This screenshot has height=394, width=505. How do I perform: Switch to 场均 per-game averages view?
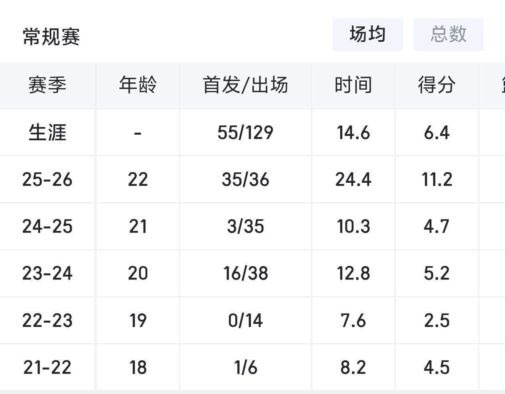(x=368, y=34)
